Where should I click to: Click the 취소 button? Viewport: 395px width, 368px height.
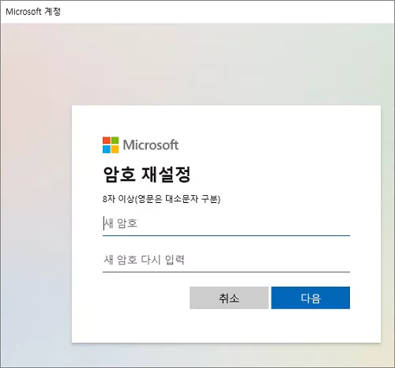pyautogui.click(x=229, y=298)
